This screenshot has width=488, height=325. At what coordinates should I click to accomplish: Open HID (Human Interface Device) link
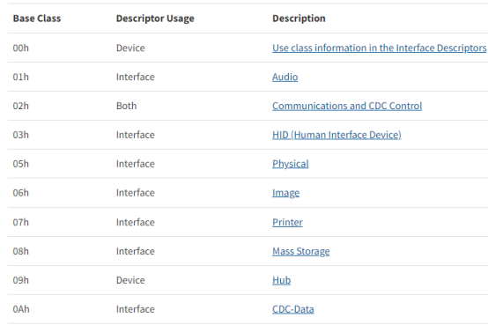coord(336,135)
